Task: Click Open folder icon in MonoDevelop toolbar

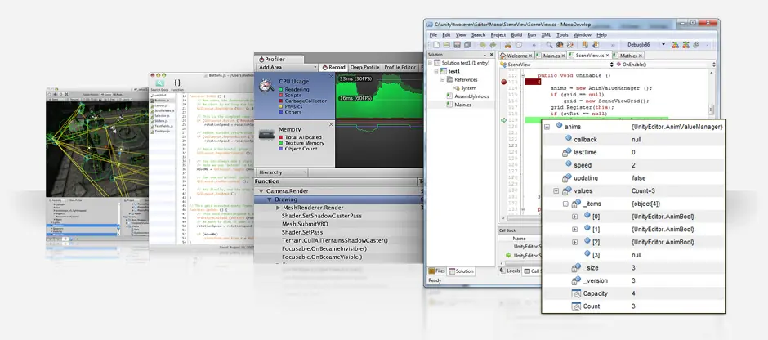Action: click(447, 45)
